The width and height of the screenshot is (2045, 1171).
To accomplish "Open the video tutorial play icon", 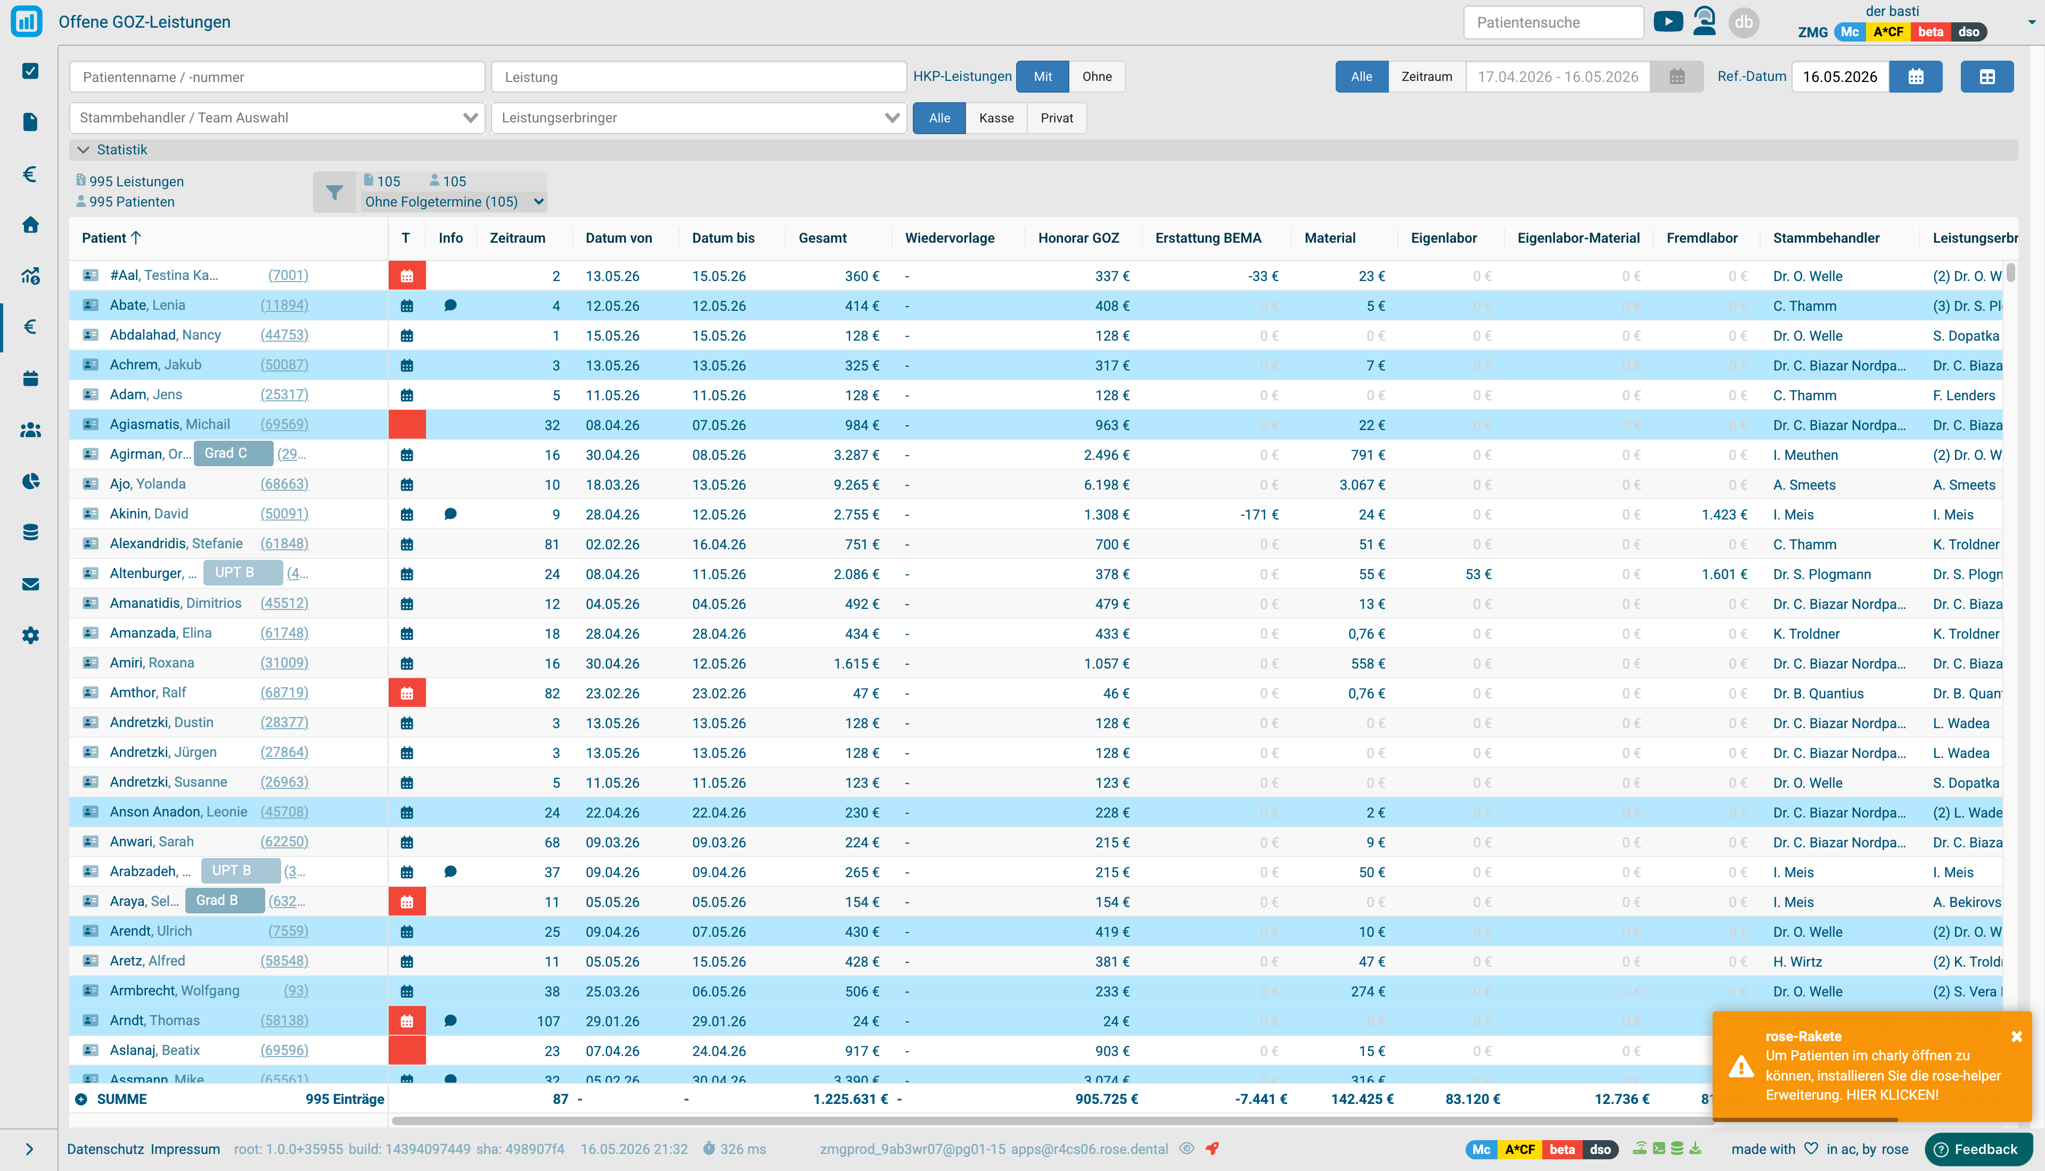I will (1668, 22).
